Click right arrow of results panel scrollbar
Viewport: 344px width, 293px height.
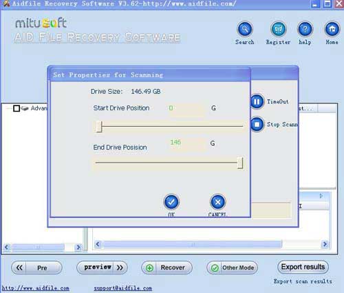(x=325, y=244)
